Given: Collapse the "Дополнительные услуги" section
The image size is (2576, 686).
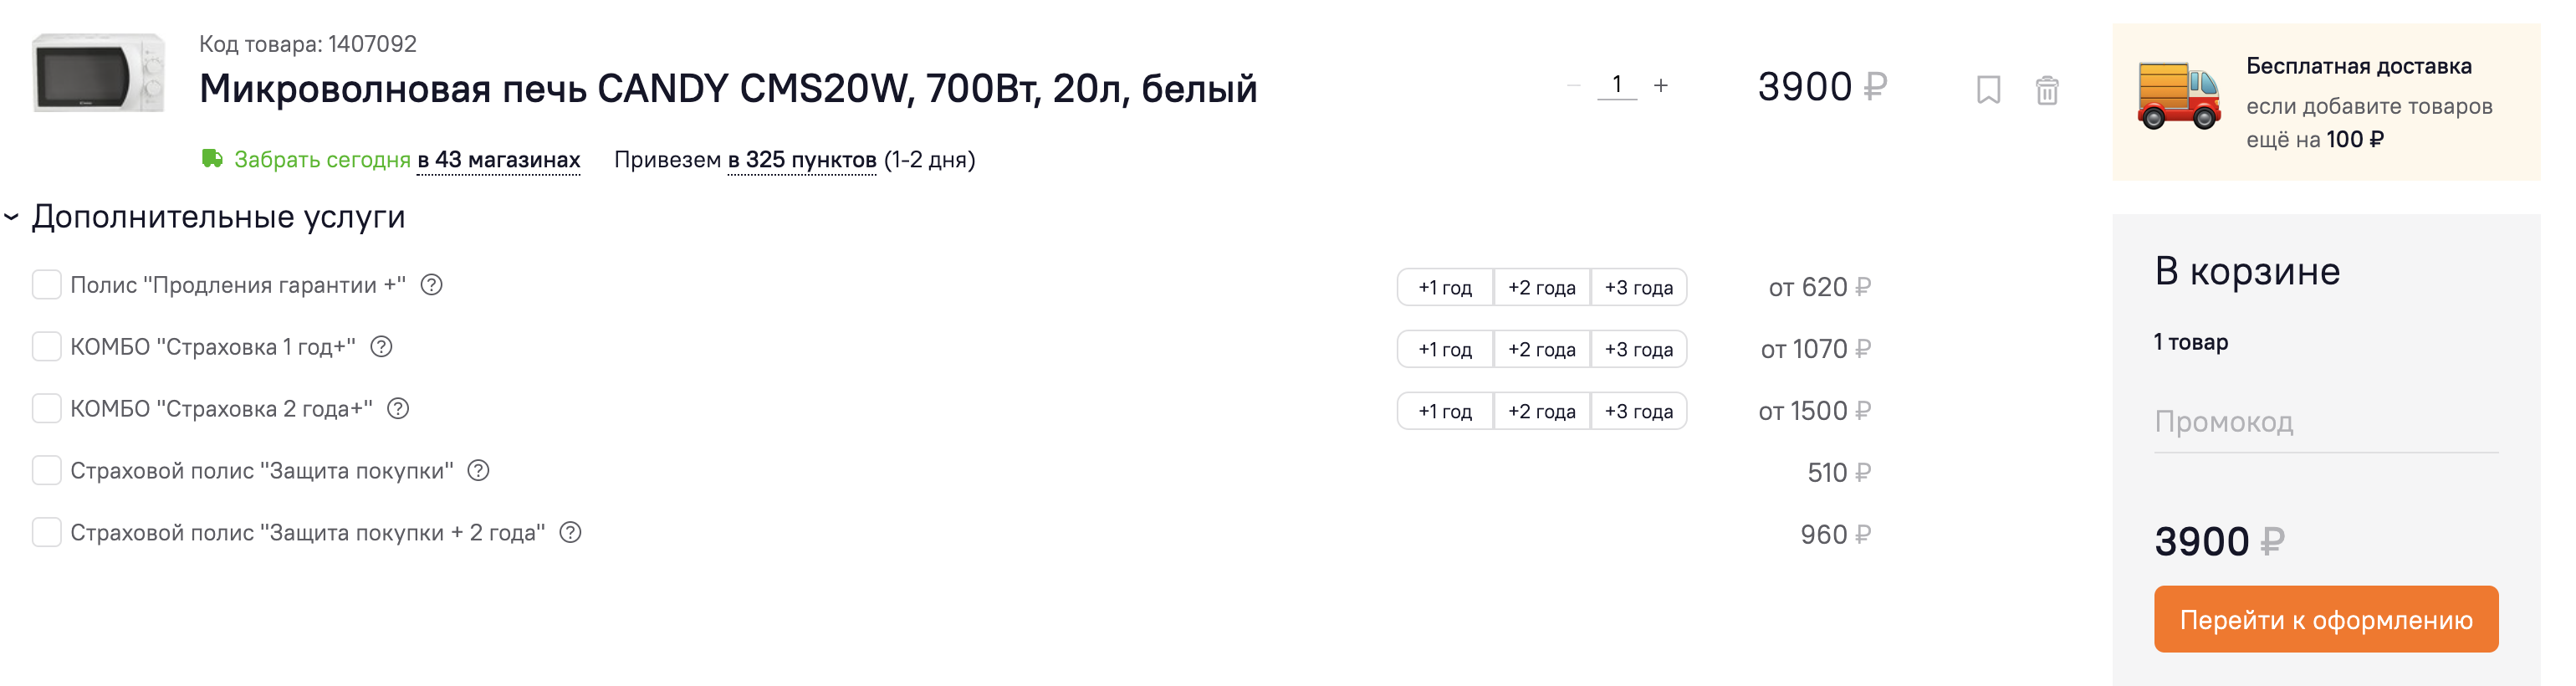Looking at the screenshot, I should click(12, 217).
